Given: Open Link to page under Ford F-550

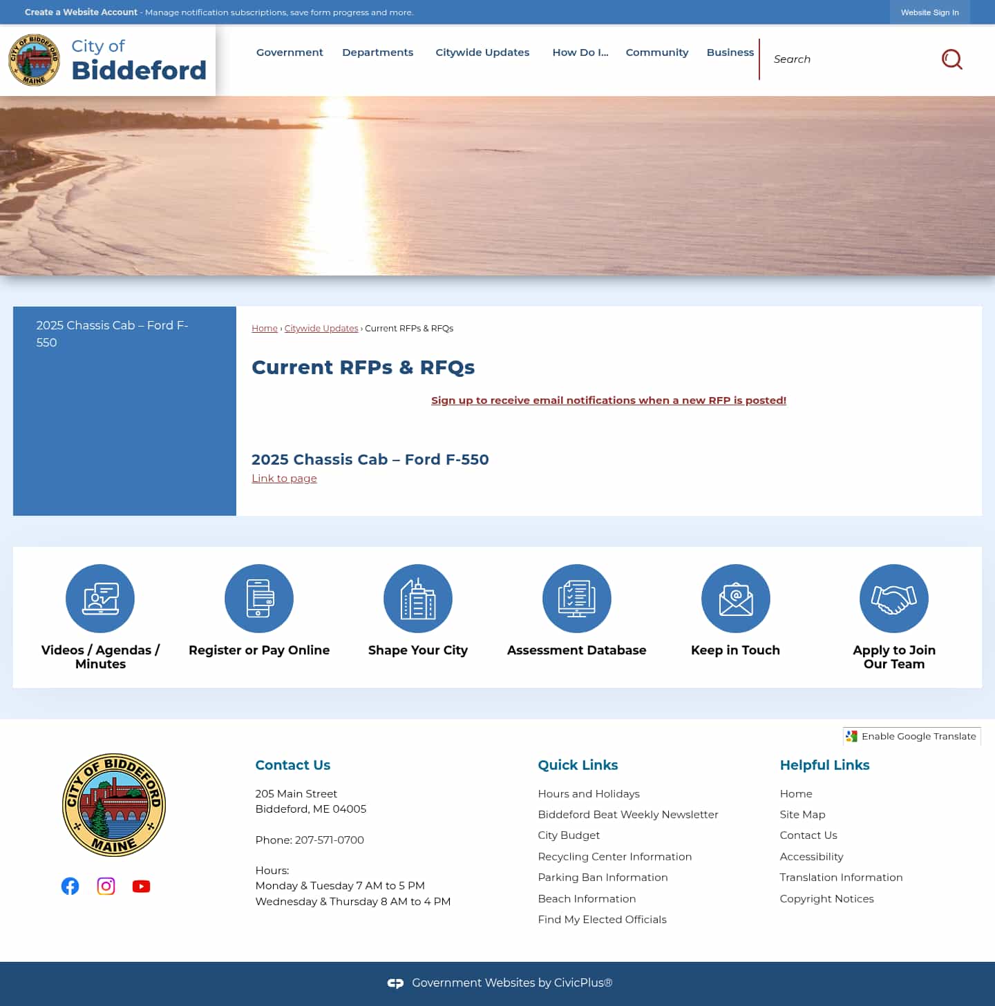Looking at the screenshot, I should coord(284,478).
